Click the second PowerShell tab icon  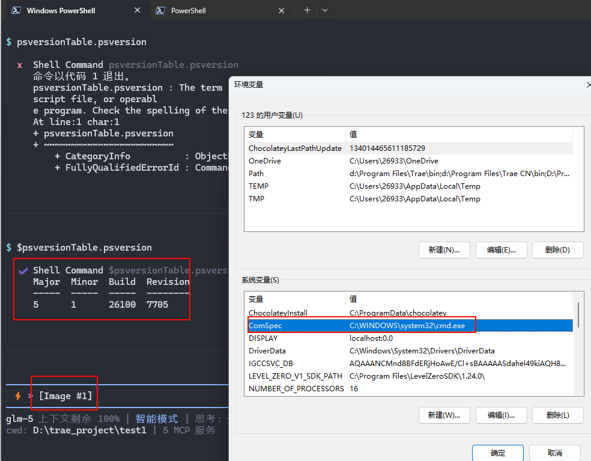(x=160, y=11)
